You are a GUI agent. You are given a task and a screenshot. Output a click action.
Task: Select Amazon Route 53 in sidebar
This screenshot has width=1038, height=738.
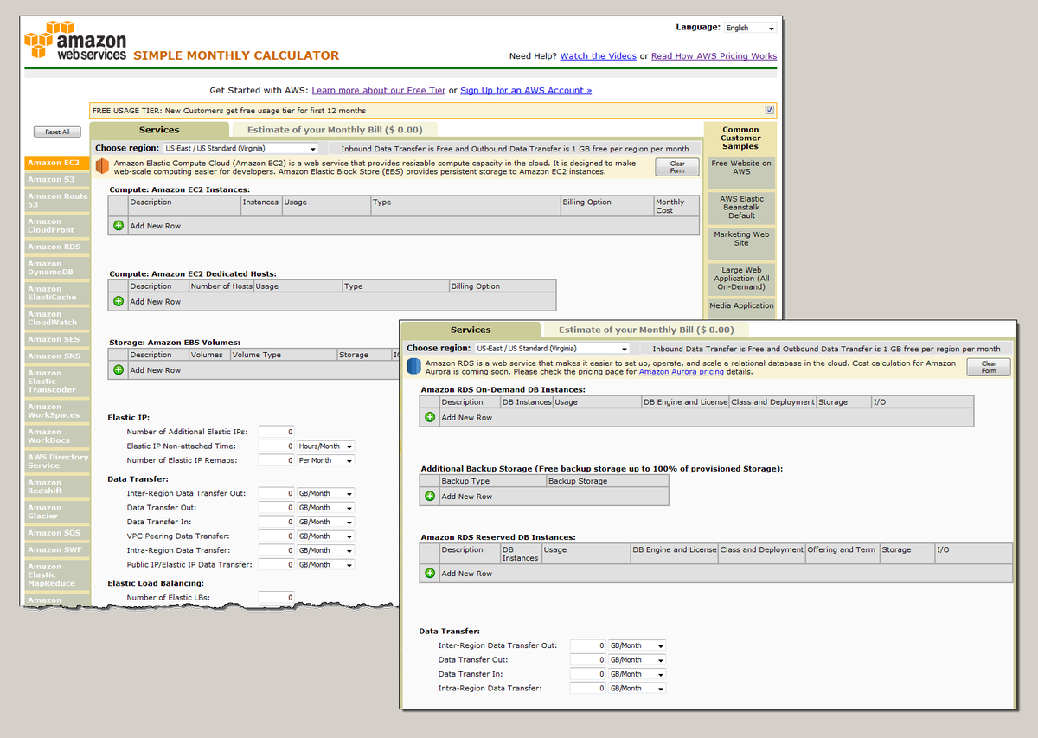(x=57, y=201)
